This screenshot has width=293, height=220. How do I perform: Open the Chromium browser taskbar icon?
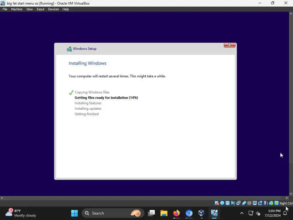[189, 213]
